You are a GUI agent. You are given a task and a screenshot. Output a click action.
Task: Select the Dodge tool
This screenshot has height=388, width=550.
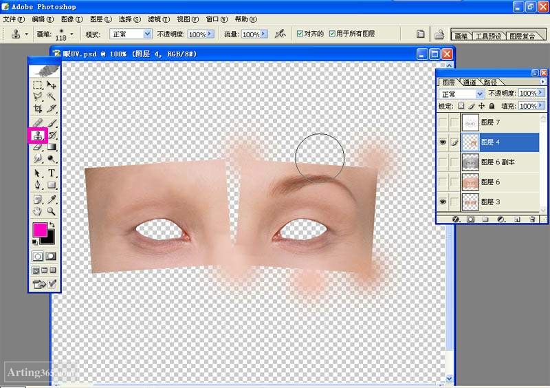tap(51, 159)
